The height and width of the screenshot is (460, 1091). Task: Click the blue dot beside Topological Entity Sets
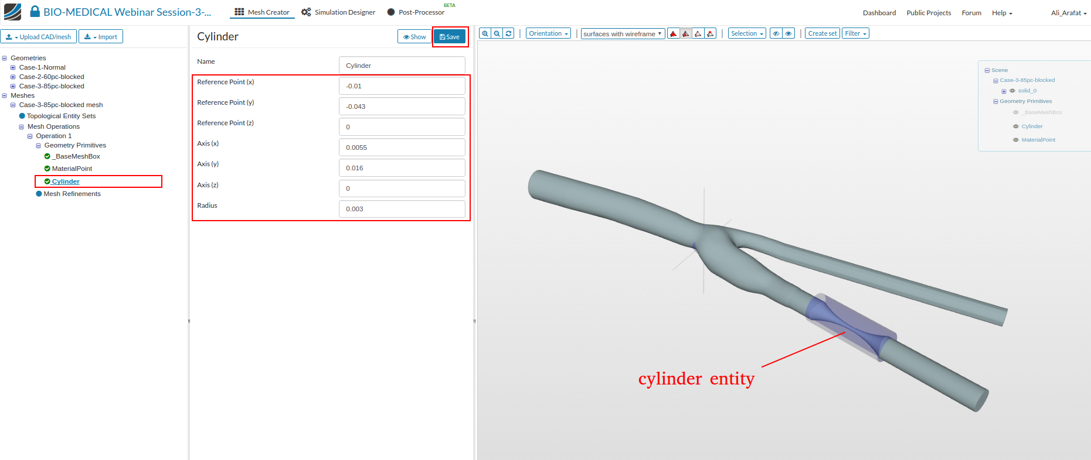point(22,116)
